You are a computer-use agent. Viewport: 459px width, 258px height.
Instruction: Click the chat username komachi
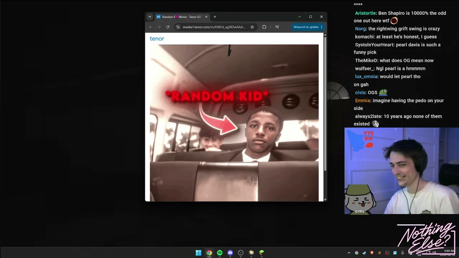click(x=365, y=37)
